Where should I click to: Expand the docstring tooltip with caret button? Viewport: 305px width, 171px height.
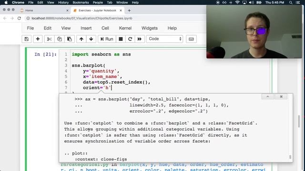pyautogui.click(x=268, y=96)
